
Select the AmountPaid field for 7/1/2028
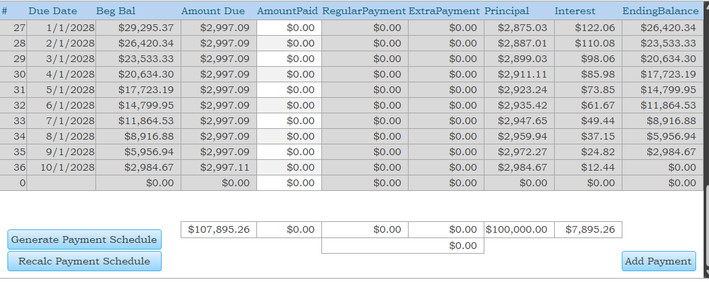[289, 121]
